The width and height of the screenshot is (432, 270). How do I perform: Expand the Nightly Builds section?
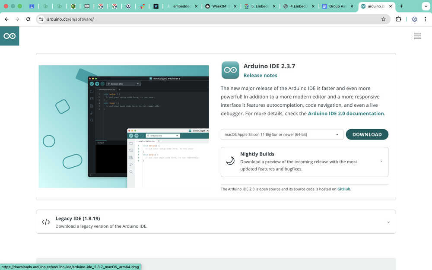[x=381, y=161]
